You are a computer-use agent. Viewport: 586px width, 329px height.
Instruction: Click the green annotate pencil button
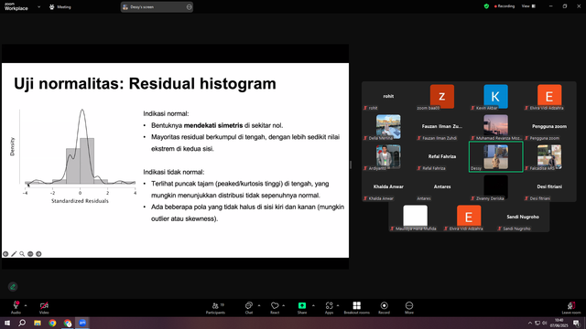click(x=13, y=286)
